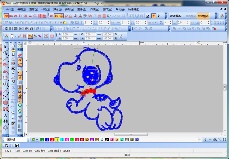The image size is (229, 159).
Task: Open the 图像(G) menu
Action: point(81,9)
